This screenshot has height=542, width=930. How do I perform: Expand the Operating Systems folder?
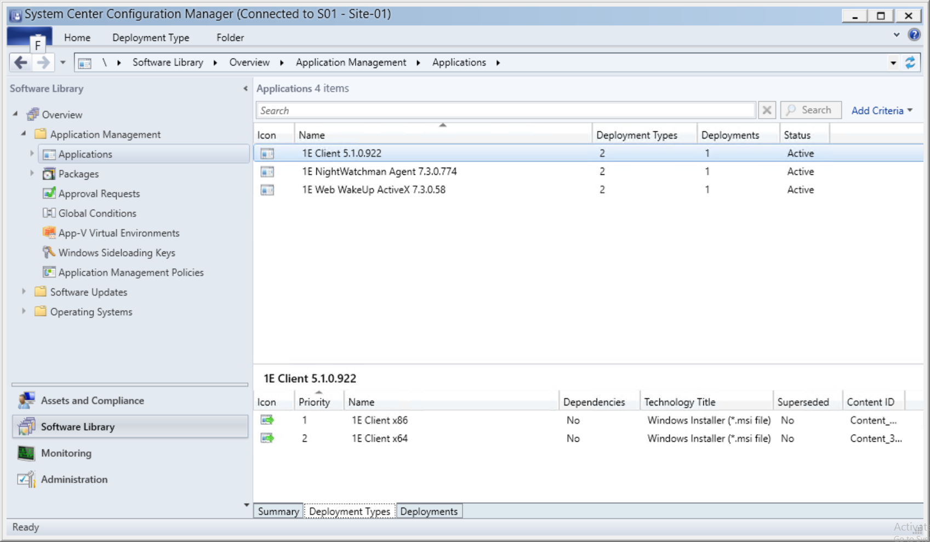pyautogui.click(x=24, y=312)
